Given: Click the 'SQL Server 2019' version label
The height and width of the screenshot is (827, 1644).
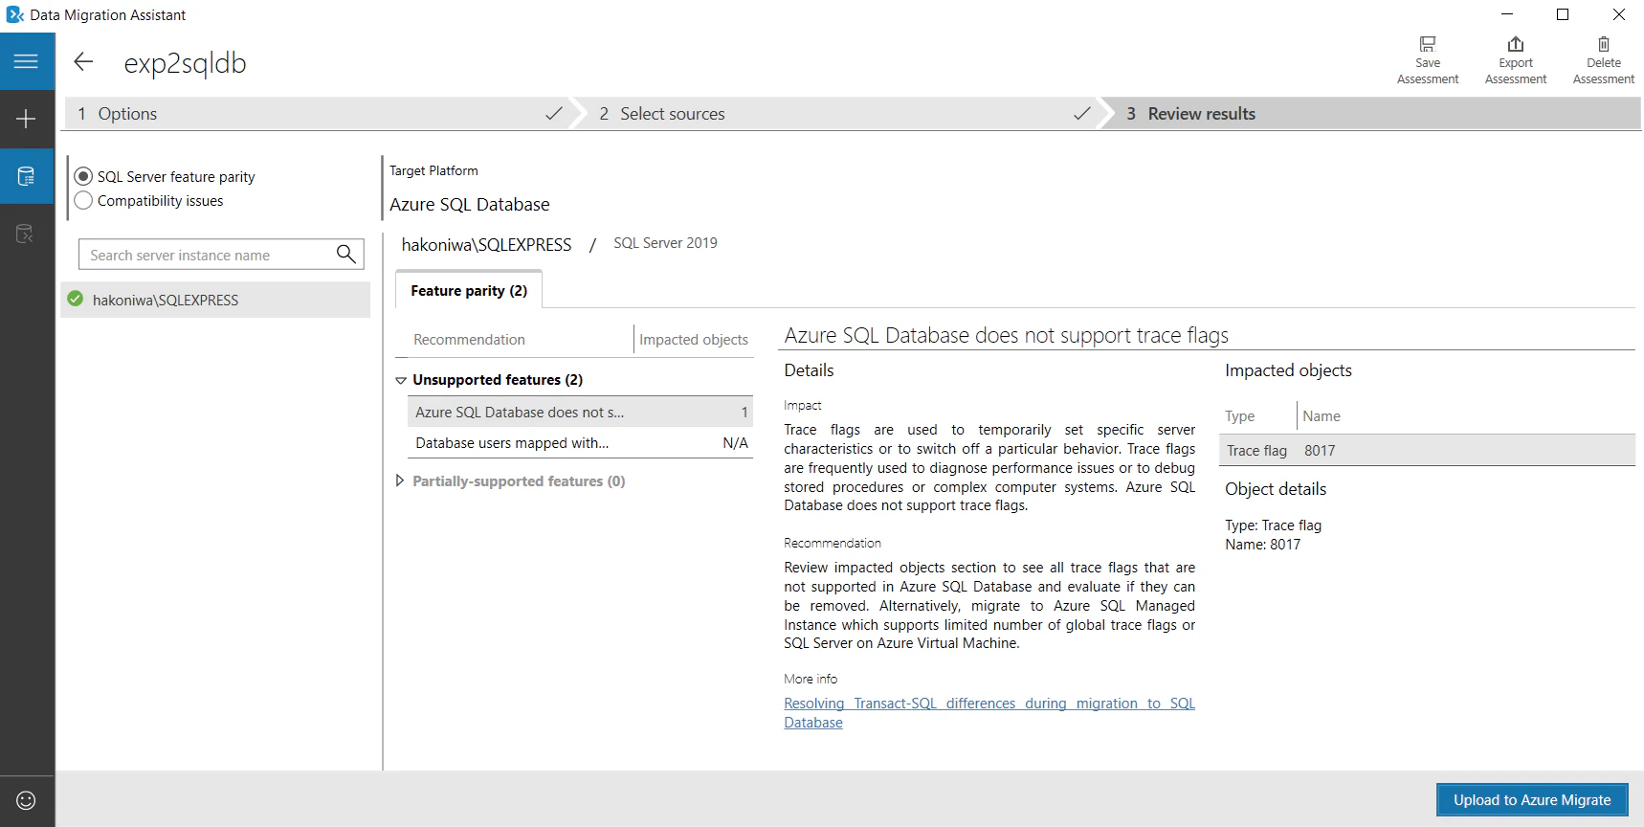Looking at the screenshot, I should (x=665, y=243).
